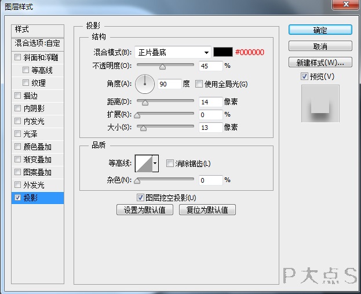The height and width of the screenshot is (294, 361).
Task: Check the 渐变叠加 checkbox
Action: click(x=18, y=159)
